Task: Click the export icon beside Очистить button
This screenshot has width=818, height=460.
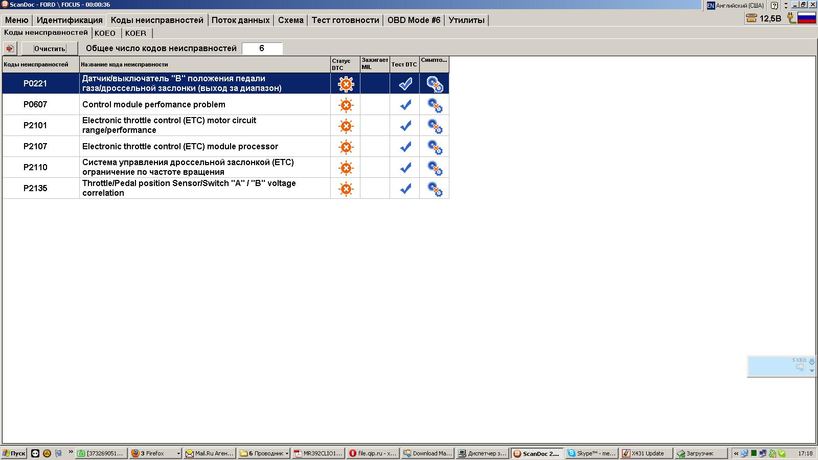Action: pyautogui.click(x=10, y=49)
